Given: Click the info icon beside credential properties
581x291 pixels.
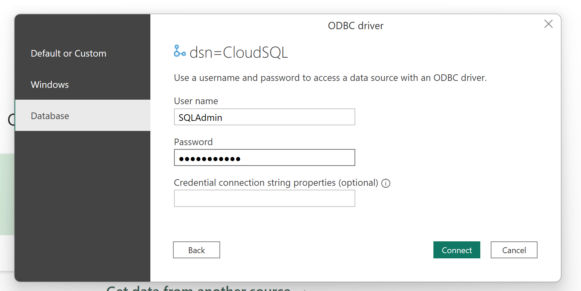Looking at the screenshot, I should tap(385, 183).
